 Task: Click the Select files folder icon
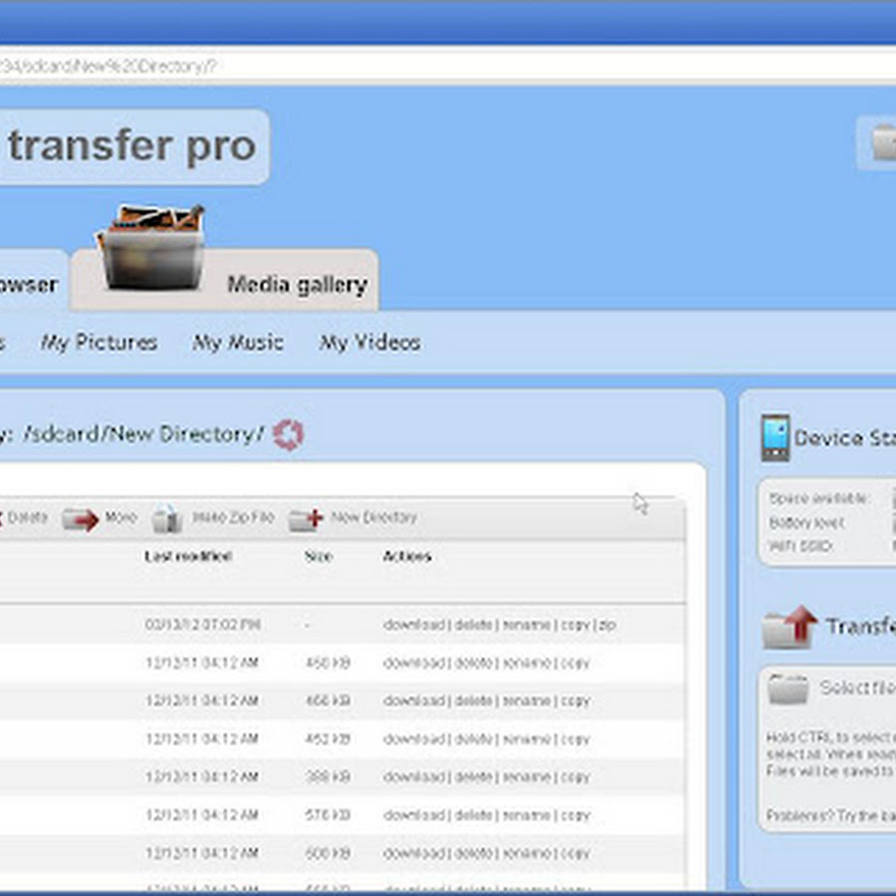pos(788,688)
